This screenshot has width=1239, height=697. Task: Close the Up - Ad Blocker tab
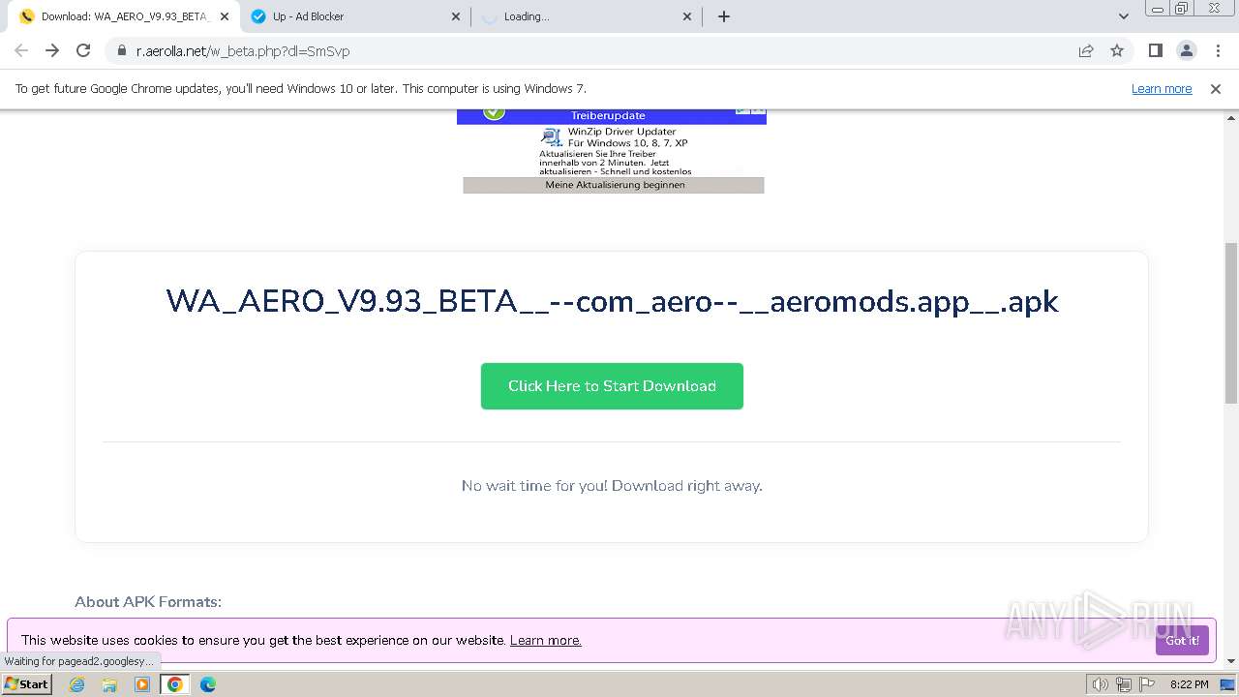456,16
